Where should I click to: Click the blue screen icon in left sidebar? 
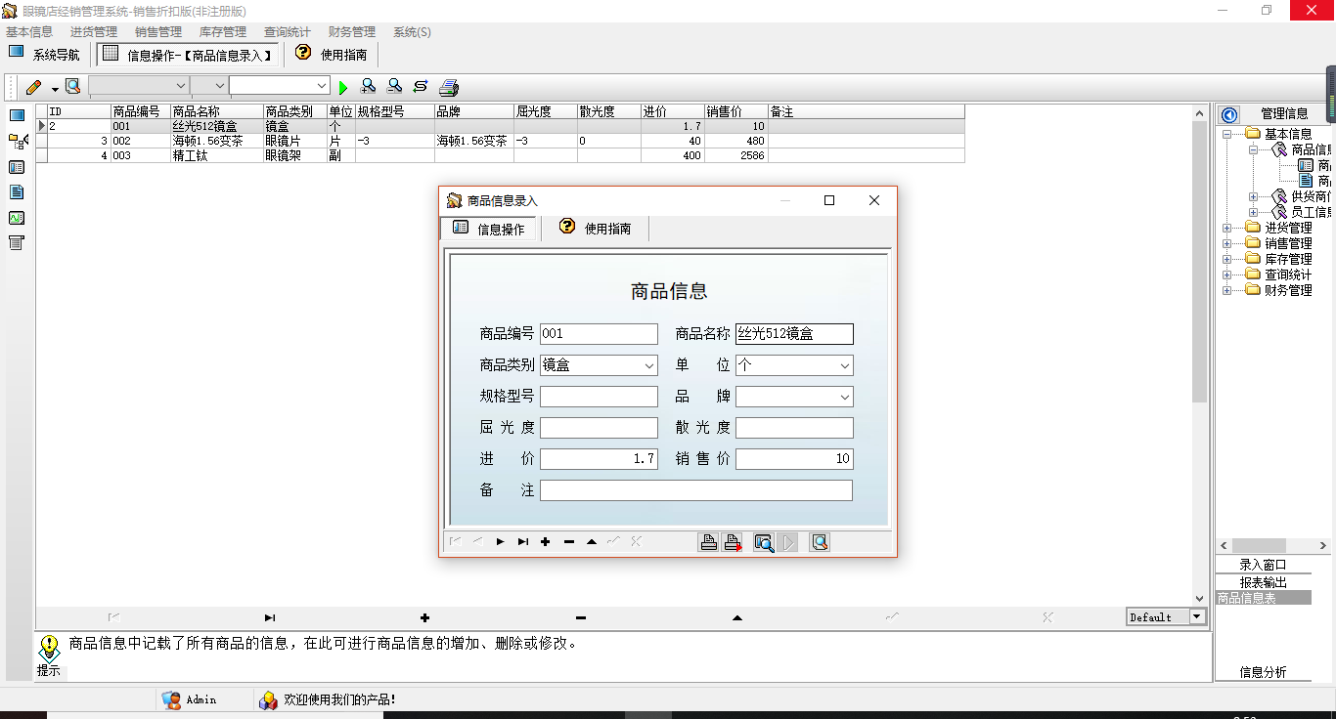point(17,115)
